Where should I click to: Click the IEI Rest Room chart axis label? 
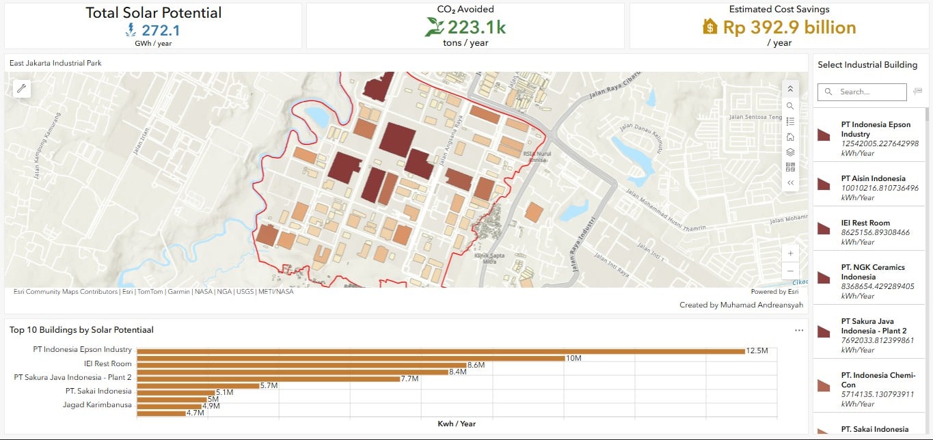pos(107,363)
